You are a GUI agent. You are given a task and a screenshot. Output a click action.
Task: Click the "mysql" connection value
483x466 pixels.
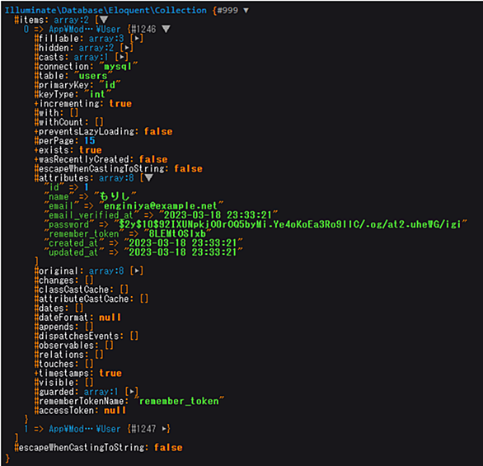pos(118,66)
